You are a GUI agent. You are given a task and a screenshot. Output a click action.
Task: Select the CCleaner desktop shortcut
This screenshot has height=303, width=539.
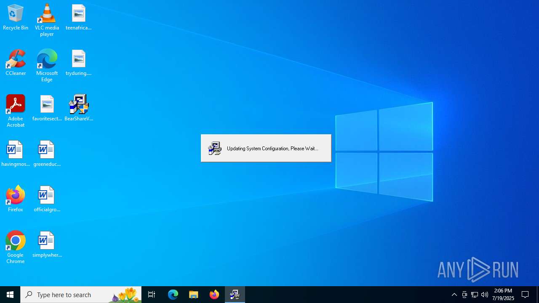click(x=16, y=63)
